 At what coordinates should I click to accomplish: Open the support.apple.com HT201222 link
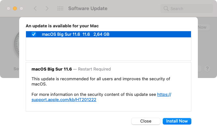(64, 100)
